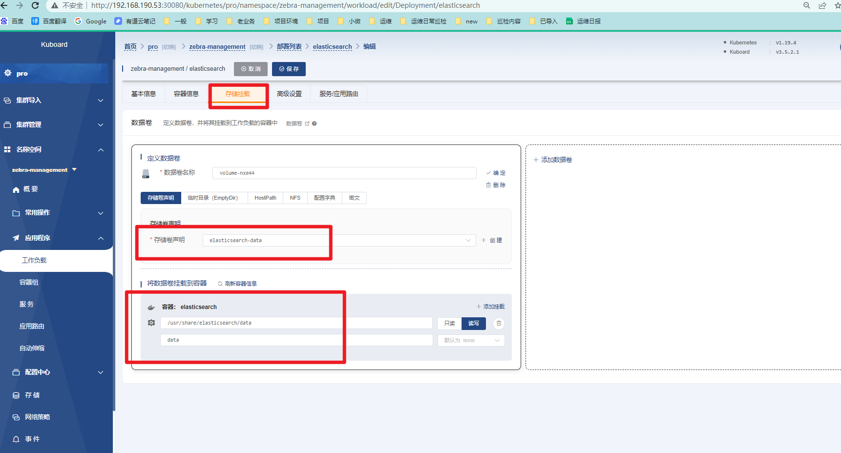841x453 pixels.
Task: Set mount to 读写 read-write
Action: pyautogui.click(x=474, y=323)
